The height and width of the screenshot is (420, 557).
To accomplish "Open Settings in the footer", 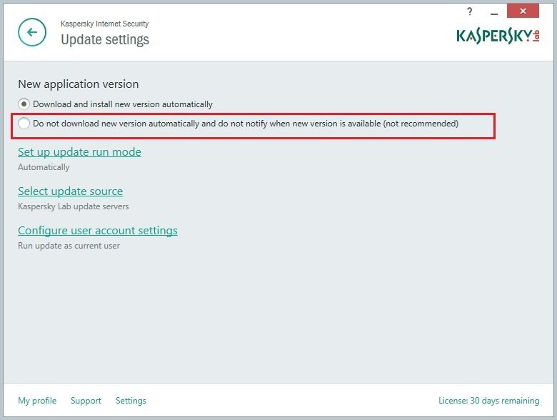I will coord(131,401).
